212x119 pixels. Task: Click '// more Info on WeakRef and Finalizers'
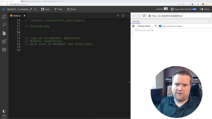point(59,44)
